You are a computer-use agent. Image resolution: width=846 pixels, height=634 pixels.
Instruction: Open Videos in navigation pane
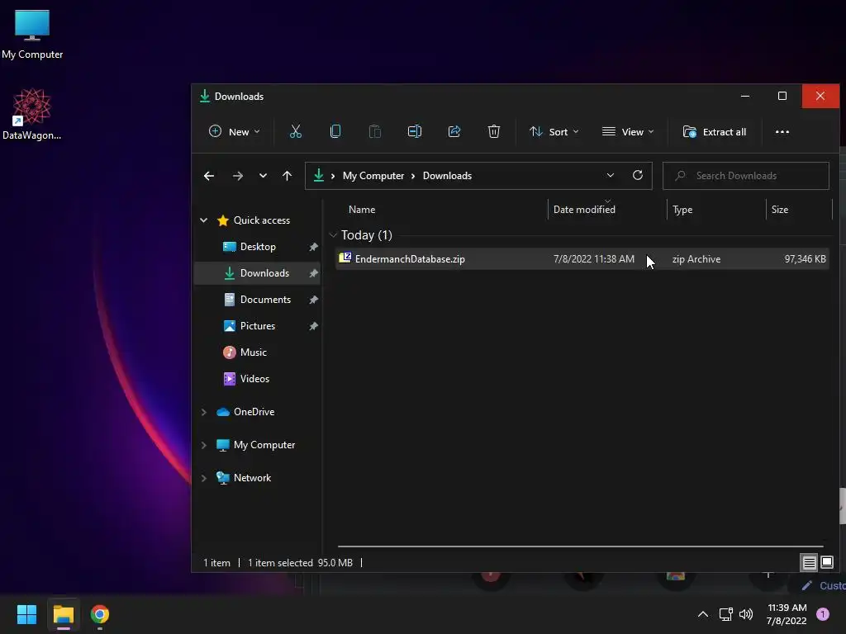coord(254,379)
